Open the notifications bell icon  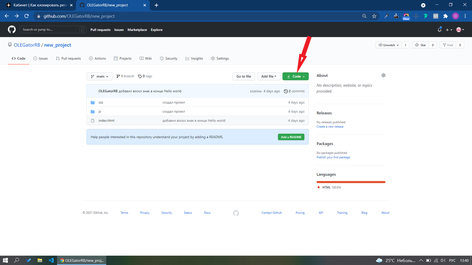440,29
